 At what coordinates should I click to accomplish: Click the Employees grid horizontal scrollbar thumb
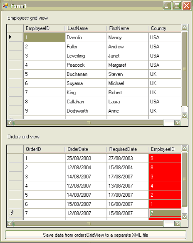pyautogui.click(x=89, y=123)
